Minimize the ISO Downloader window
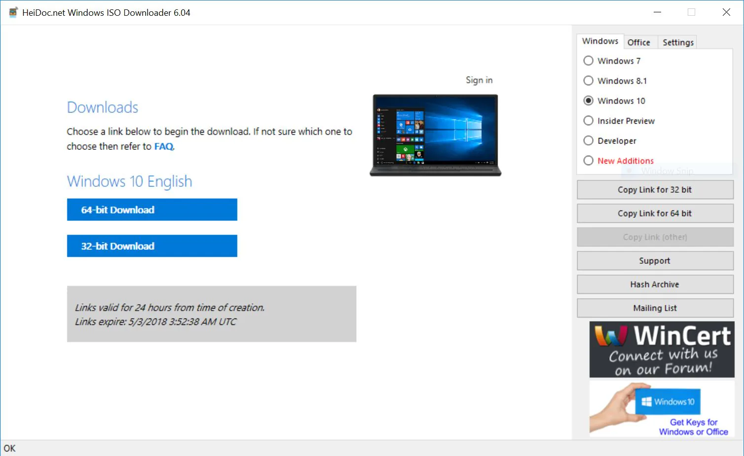The height and width of the screenshot is (456, 744). click(657, 12)
